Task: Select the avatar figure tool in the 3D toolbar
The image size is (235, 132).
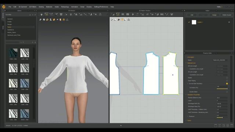Action: [71, 14]
